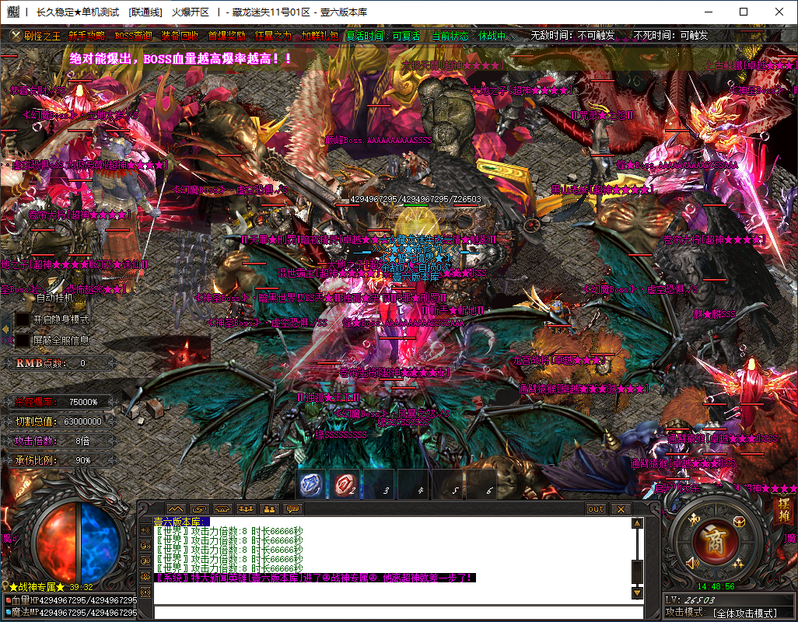Enable 屏蔽全服信息 checkbox
The height and width of the screenshot is (622, 798).
coord(23,341)
